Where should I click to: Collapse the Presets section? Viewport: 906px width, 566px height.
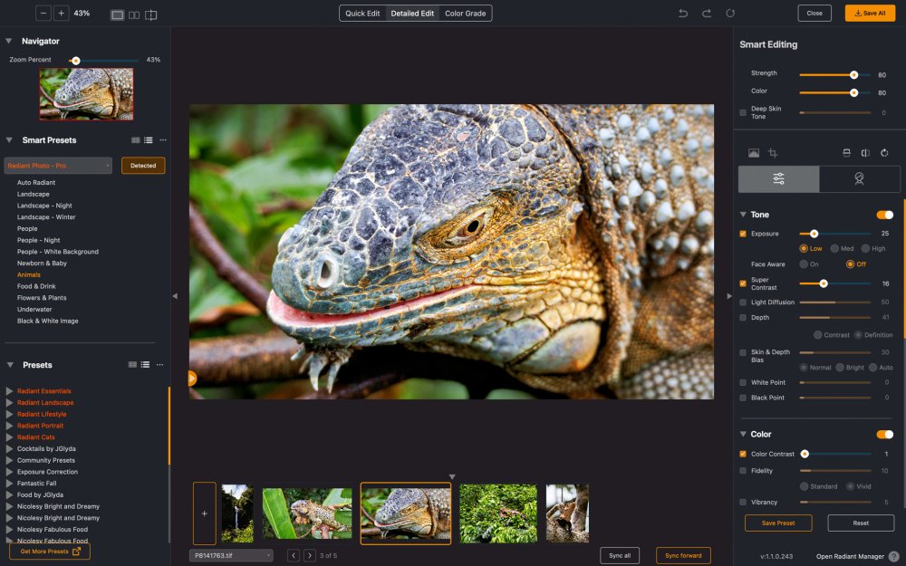[10, 365]
